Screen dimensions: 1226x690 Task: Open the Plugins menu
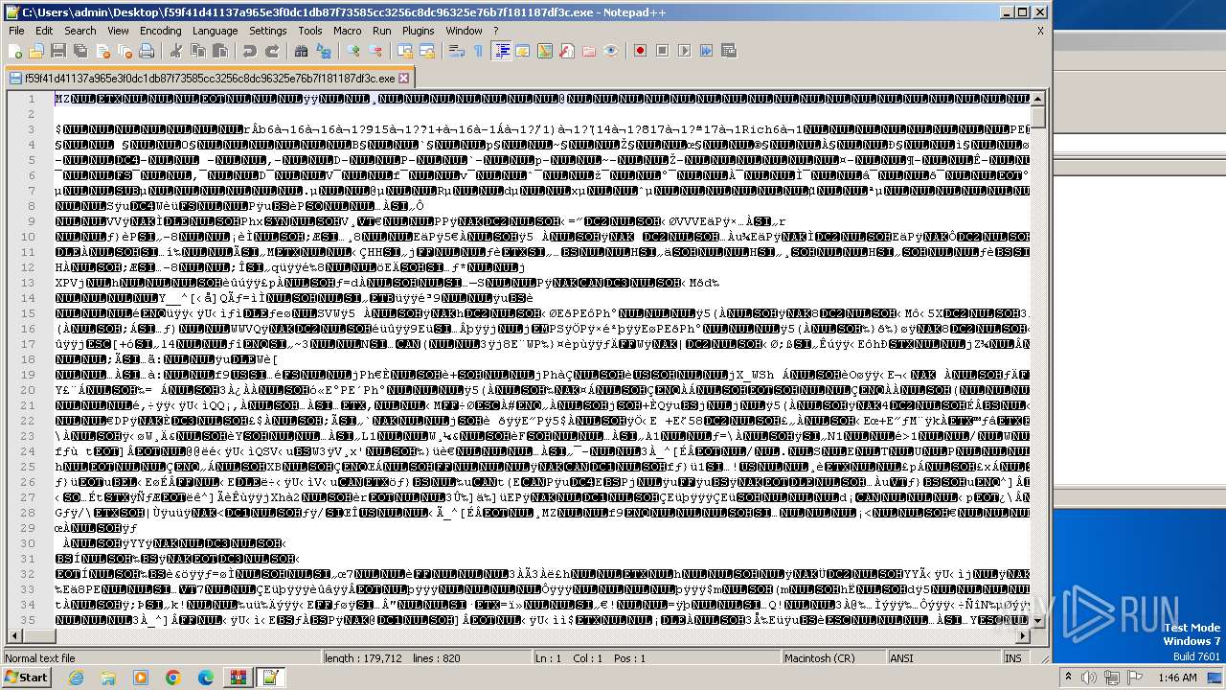point(419,31)
